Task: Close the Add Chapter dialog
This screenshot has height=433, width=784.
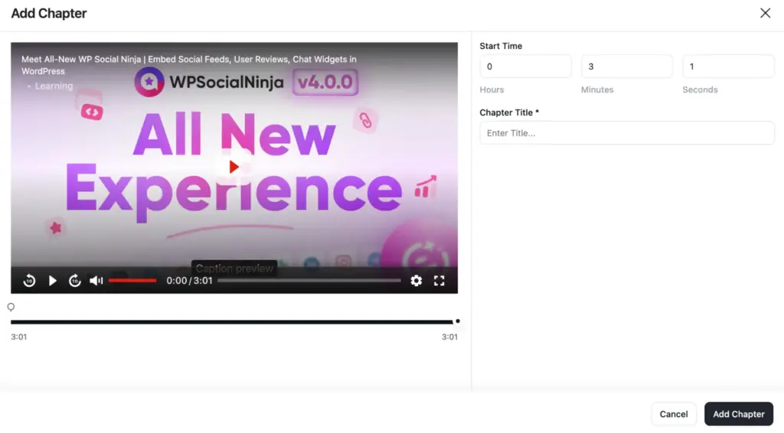Action: pyautogui.click(x=765, y=13)
